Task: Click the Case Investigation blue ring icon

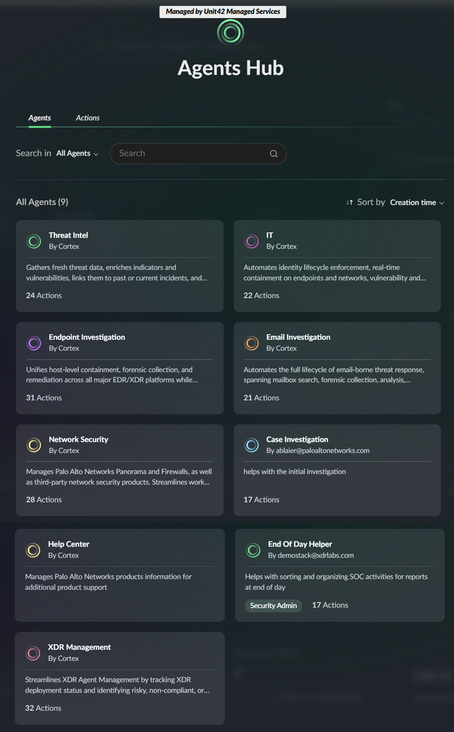Action: [x=251, y=445]
